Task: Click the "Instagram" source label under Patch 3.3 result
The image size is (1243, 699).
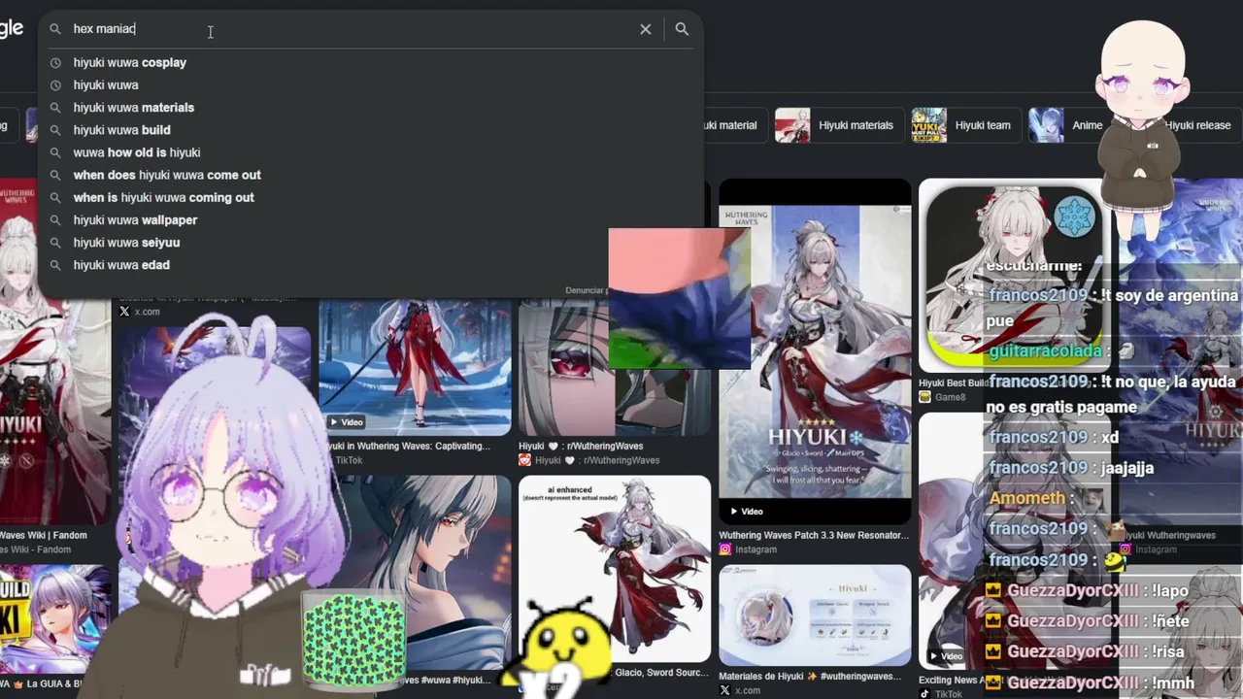Action: point(756,549)
